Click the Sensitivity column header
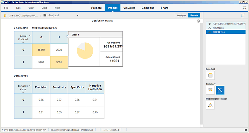 click(x=59, y=87)
